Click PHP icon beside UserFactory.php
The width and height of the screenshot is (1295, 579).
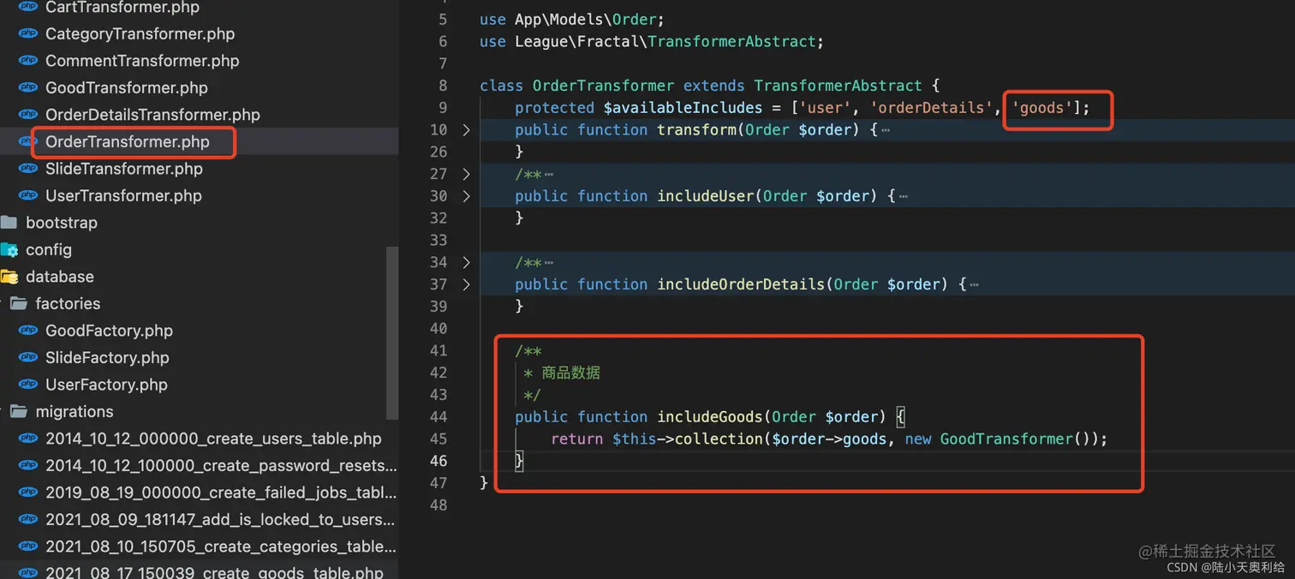28,385
